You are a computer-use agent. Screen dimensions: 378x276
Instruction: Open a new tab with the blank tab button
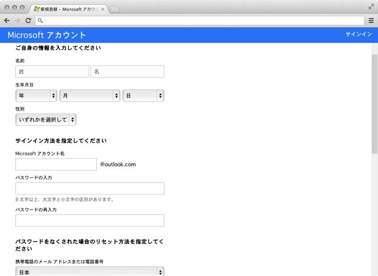[x=114, y=9]
